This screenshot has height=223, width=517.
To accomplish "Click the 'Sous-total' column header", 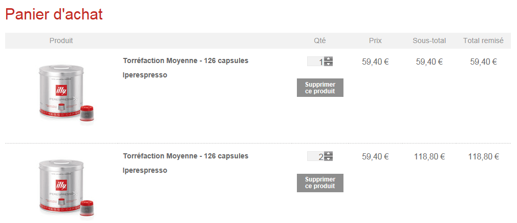I will pos(429,40).
